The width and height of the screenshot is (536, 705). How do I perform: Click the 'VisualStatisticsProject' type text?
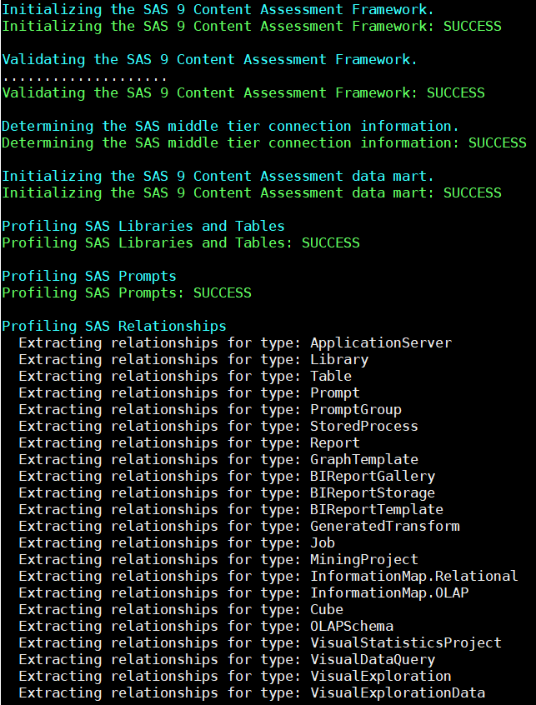coord(406,642)
